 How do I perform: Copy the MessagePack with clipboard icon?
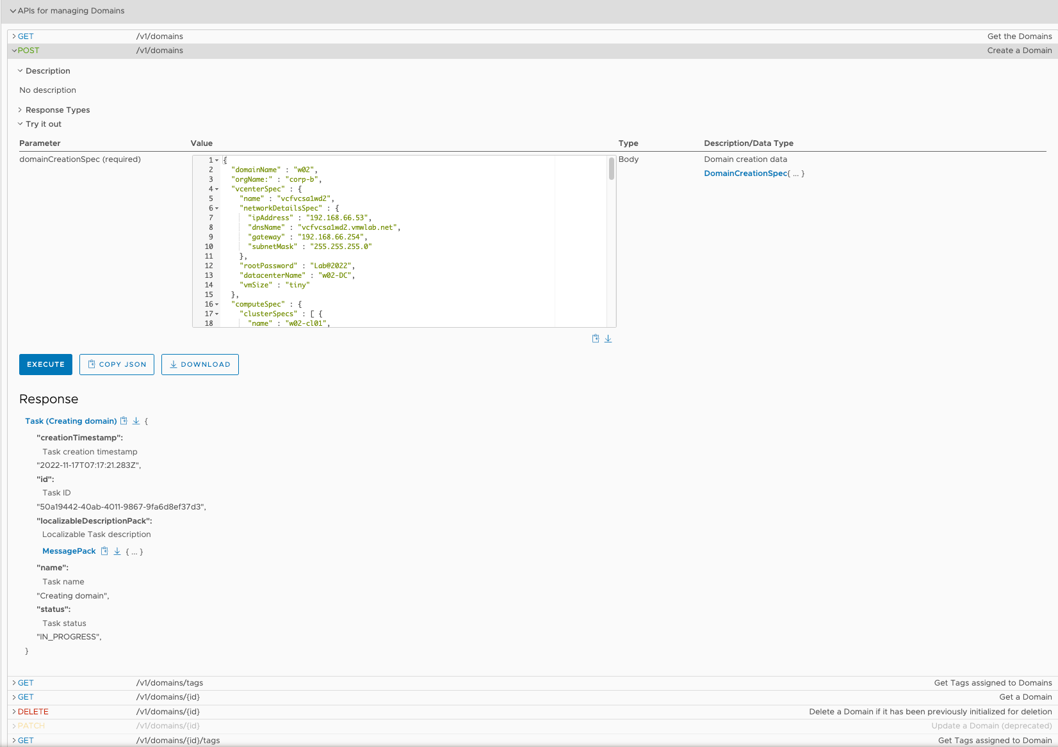104,551
